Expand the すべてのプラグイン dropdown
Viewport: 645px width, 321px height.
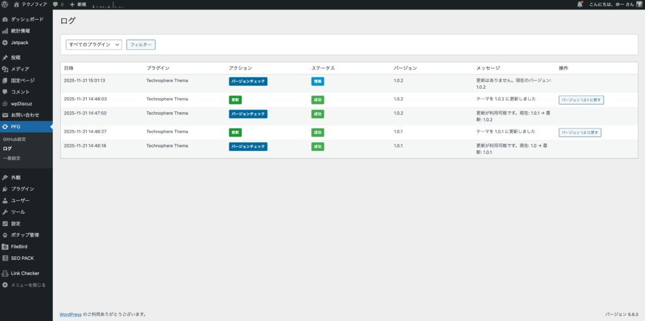94,45
